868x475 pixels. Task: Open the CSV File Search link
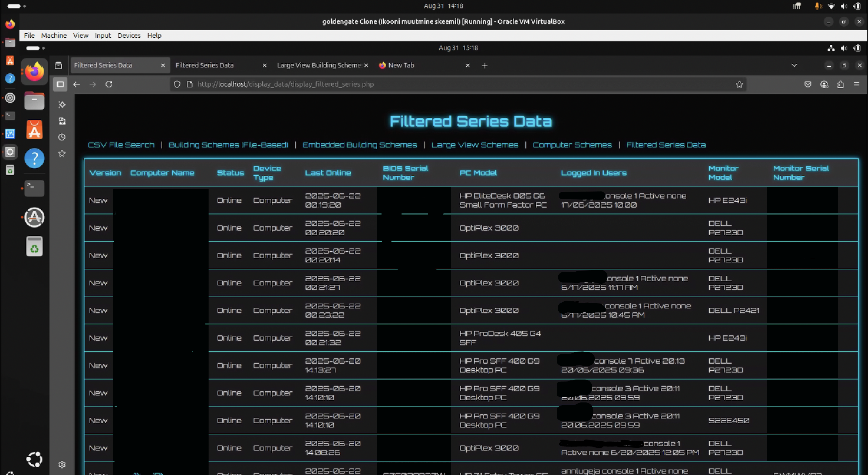pos(121,145)
